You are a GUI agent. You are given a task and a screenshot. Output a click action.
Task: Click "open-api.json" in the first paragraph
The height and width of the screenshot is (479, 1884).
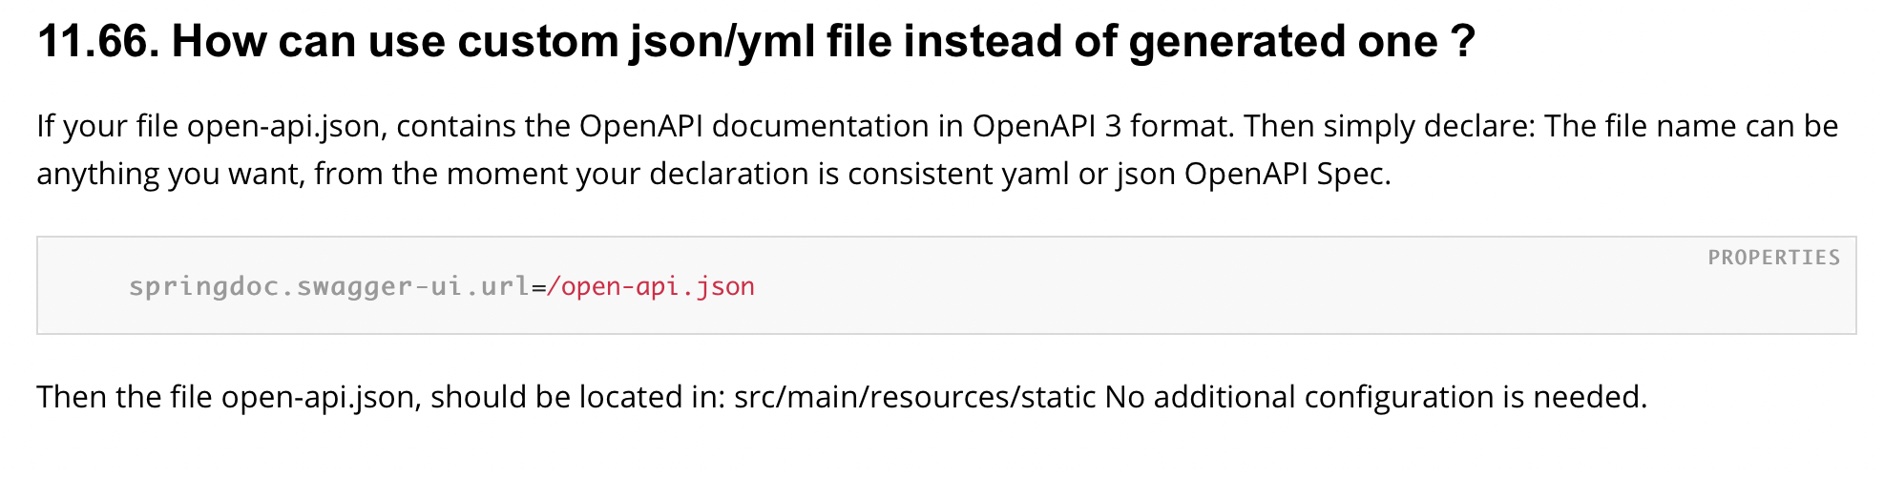[x=286, y=126]
